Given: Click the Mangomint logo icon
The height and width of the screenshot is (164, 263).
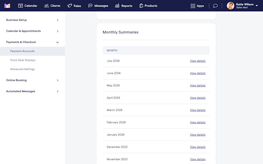Looking at the screenshot, I should pos(7,6).
